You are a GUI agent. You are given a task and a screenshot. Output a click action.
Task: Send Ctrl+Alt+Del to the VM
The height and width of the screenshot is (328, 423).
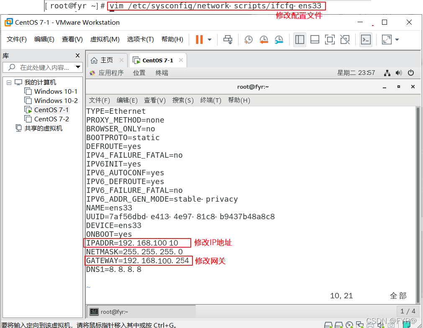pos(228,40)
